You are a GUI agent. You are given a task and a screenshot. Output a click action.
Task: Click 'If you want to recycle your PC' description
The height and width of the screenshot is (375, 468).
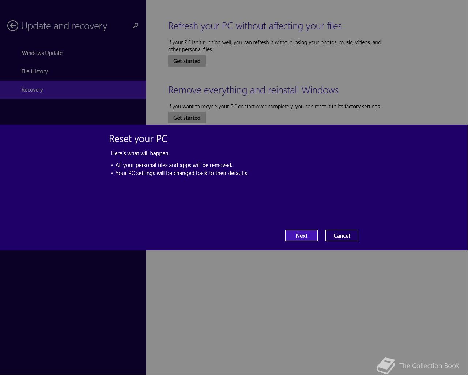point(275,107)
